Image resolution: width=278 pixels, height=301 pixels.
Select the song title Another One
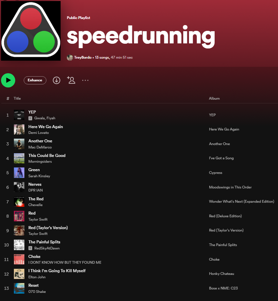[40, 141]
